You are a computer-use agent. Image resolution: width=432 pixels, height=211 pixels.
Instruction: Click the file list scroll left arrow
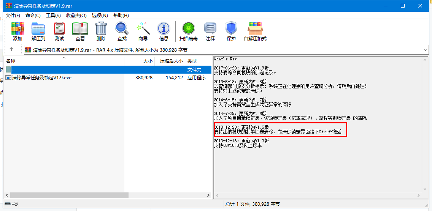[6, 195]
